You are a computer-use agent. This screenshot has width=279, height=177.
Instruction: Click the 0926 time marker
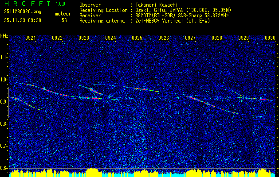click(x=164, y=38)
